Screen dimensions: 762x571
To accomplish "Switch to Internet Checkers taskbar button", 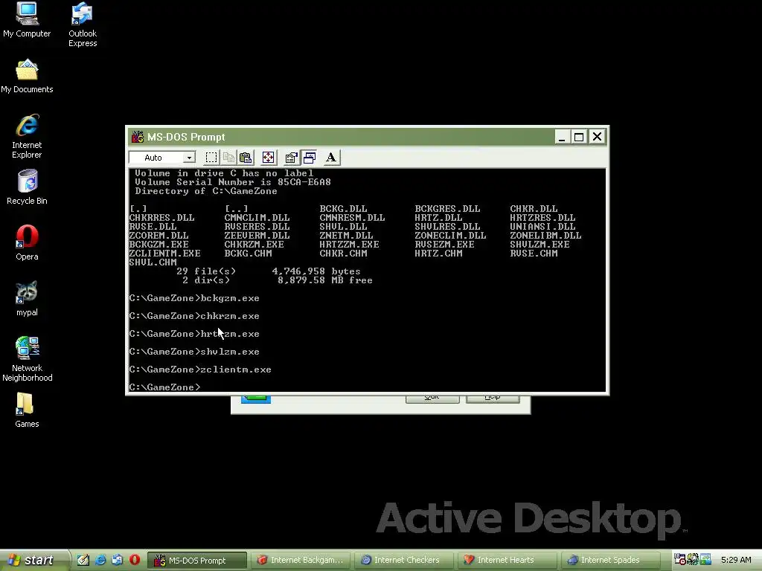I will (404, 561).
